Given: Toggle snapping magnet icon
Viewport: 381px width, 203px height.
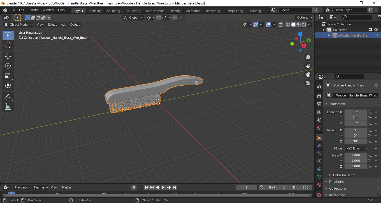Looking at the screenshot, I should (x=159, y=18).
